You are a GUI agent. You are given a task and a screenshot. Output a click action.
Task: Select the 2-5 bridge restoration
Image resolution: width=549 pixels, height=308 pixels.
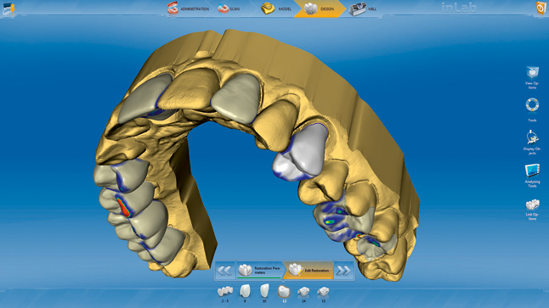click(224, 294)
